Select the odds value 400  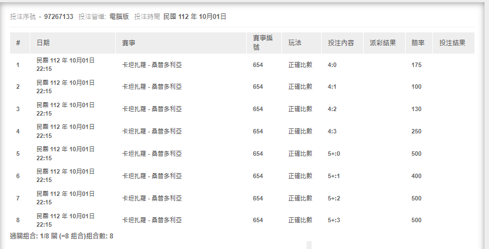(x=416, y=176)
